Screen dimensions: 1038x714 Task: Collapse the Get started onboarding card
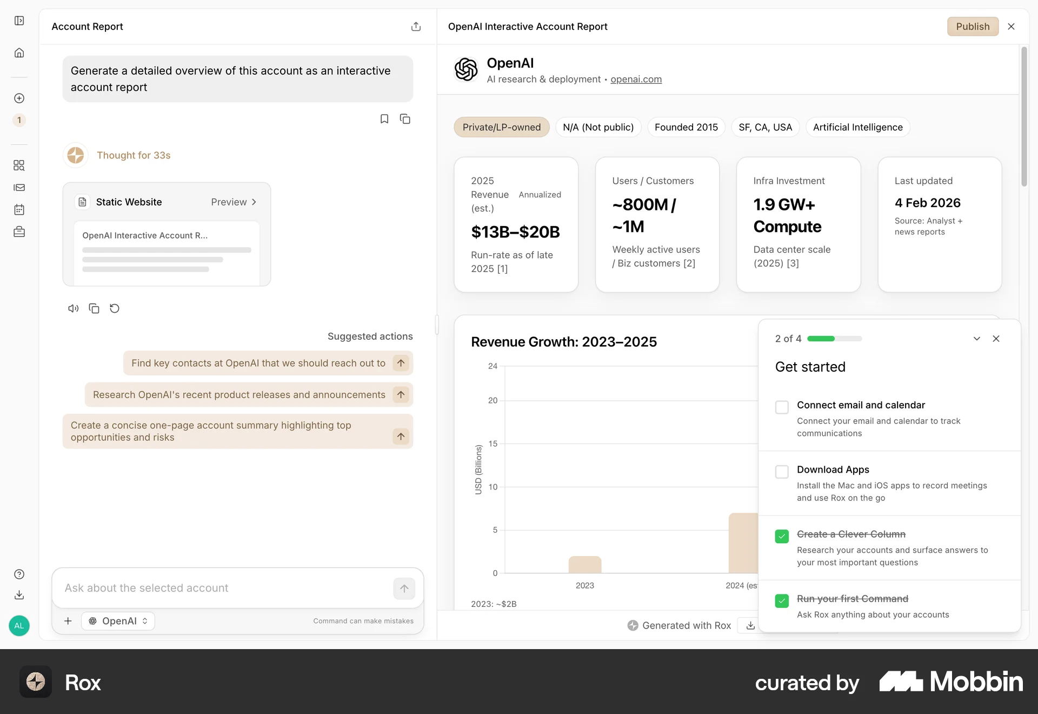pyautogui.click(x=976, y=339)
